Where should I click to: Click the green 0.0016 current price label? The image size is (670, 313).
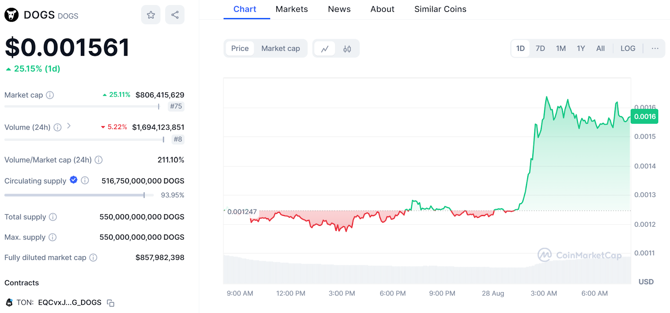click(x=644, y=117)
